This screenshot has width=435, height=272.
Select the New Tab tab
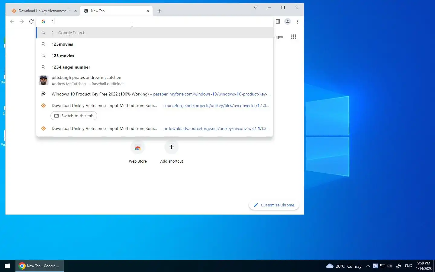[116, 11]
